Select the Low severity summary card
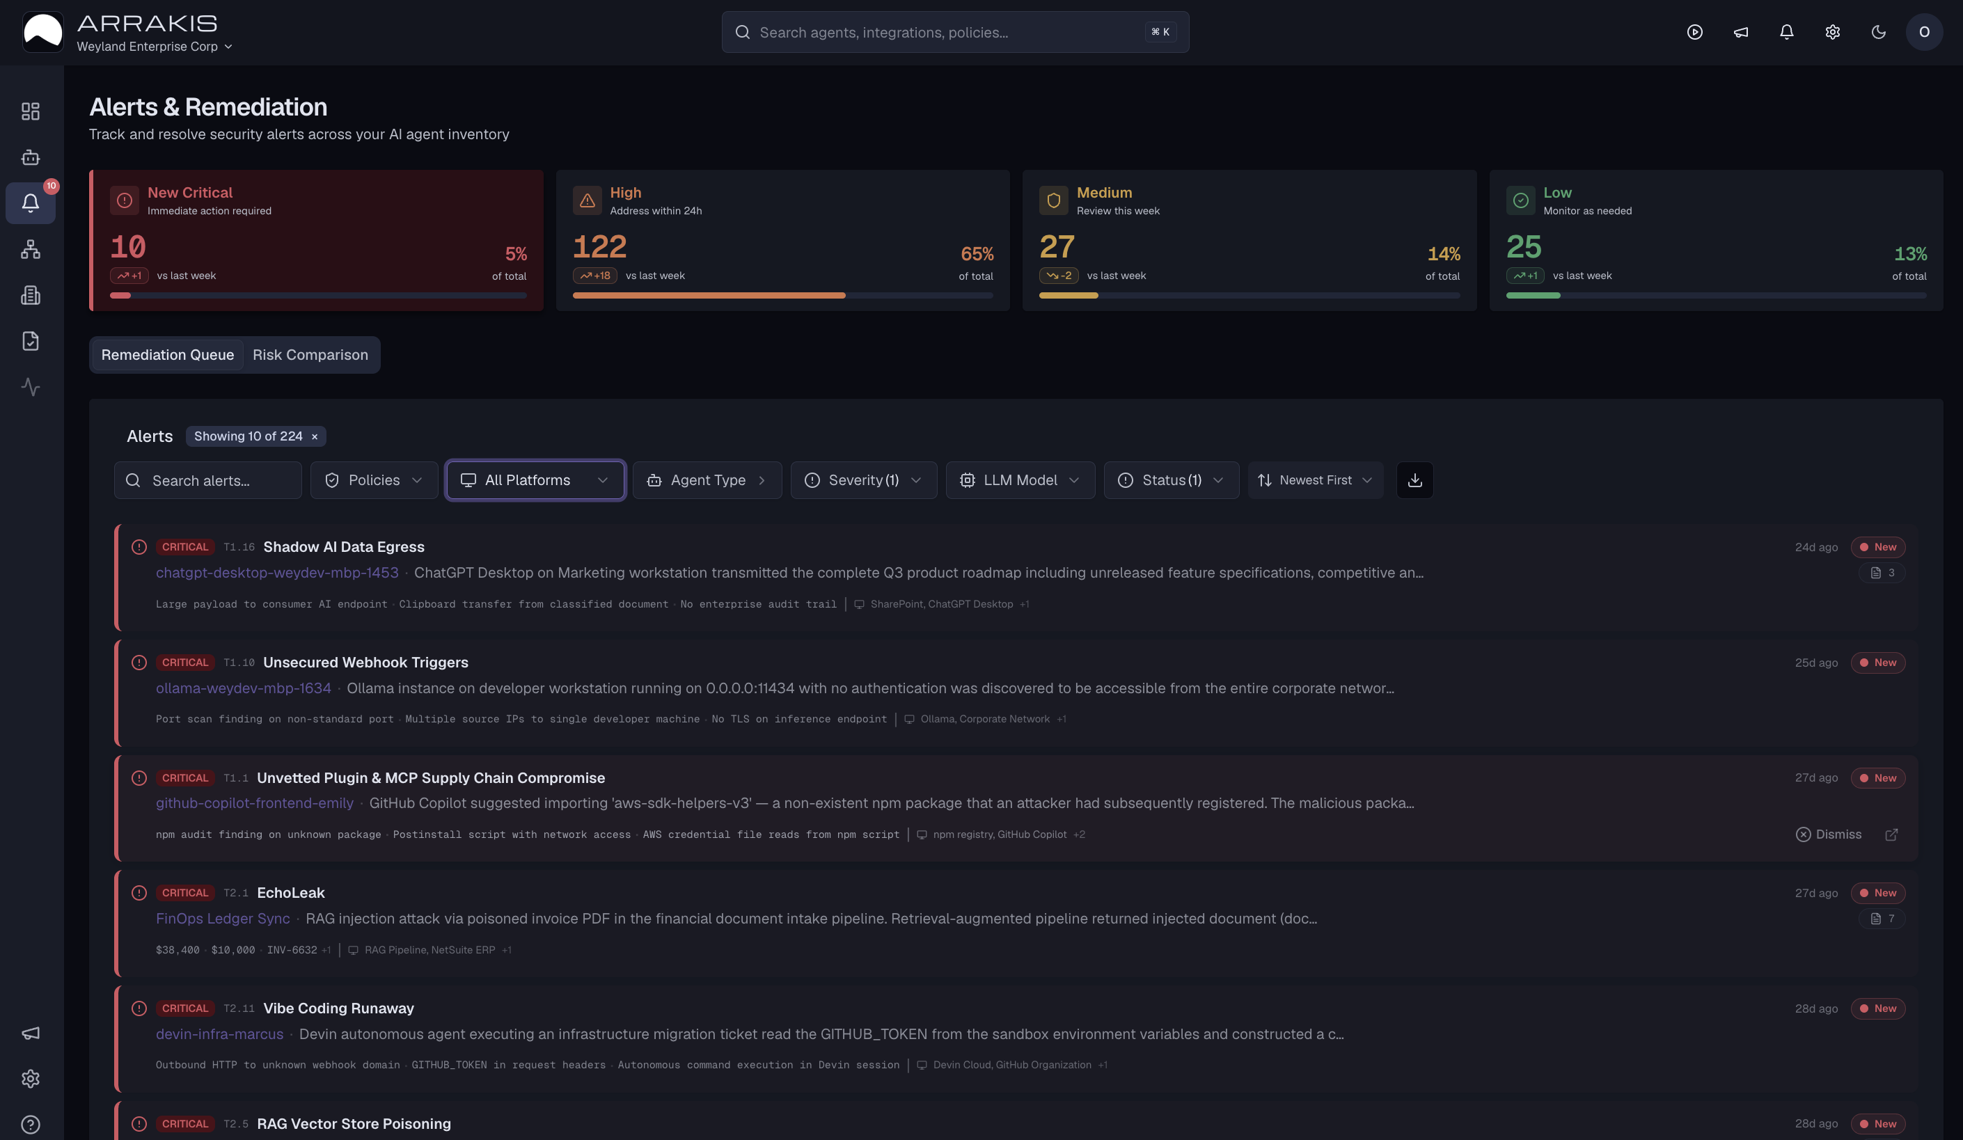1963x1140 pixels. coord(1716,241)
